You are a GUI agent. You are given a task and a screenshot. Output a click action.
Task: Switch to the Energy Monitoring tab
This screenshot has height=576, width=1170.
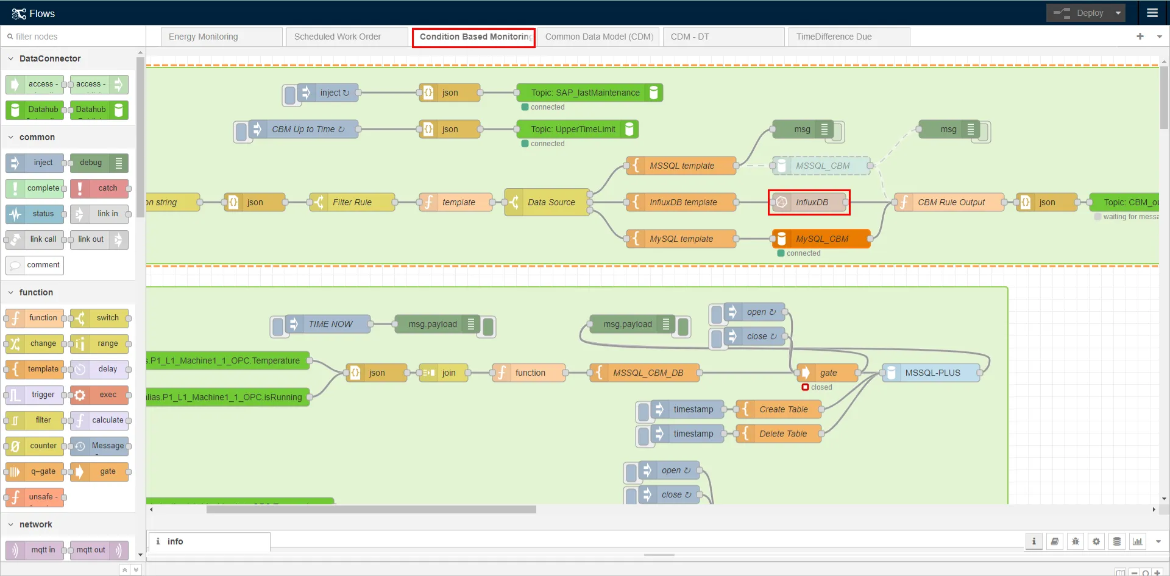click(222, 37)
